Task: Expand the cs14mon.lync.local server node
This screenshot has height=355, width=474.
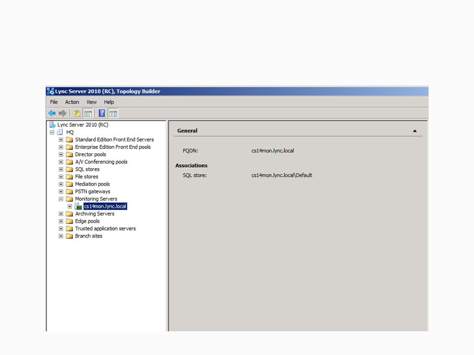Action: coord(70,207)
